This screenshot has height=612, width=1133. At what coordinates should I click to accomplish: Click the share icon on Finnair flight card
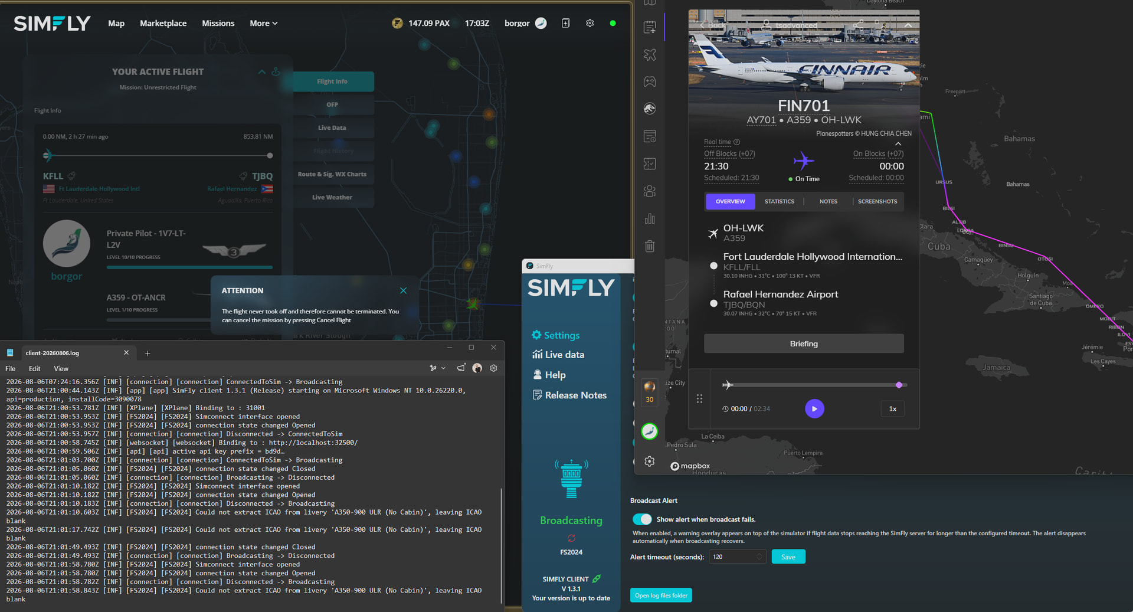[x=858, y=25]
